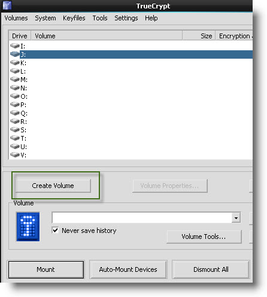The image size is (267, 297).
Task: Expand the volume path dropdown arrow
Action: [236, 218]
